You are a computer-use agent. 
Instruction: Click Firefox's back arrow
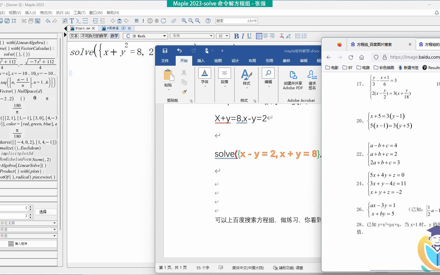(x=329, y=57)
